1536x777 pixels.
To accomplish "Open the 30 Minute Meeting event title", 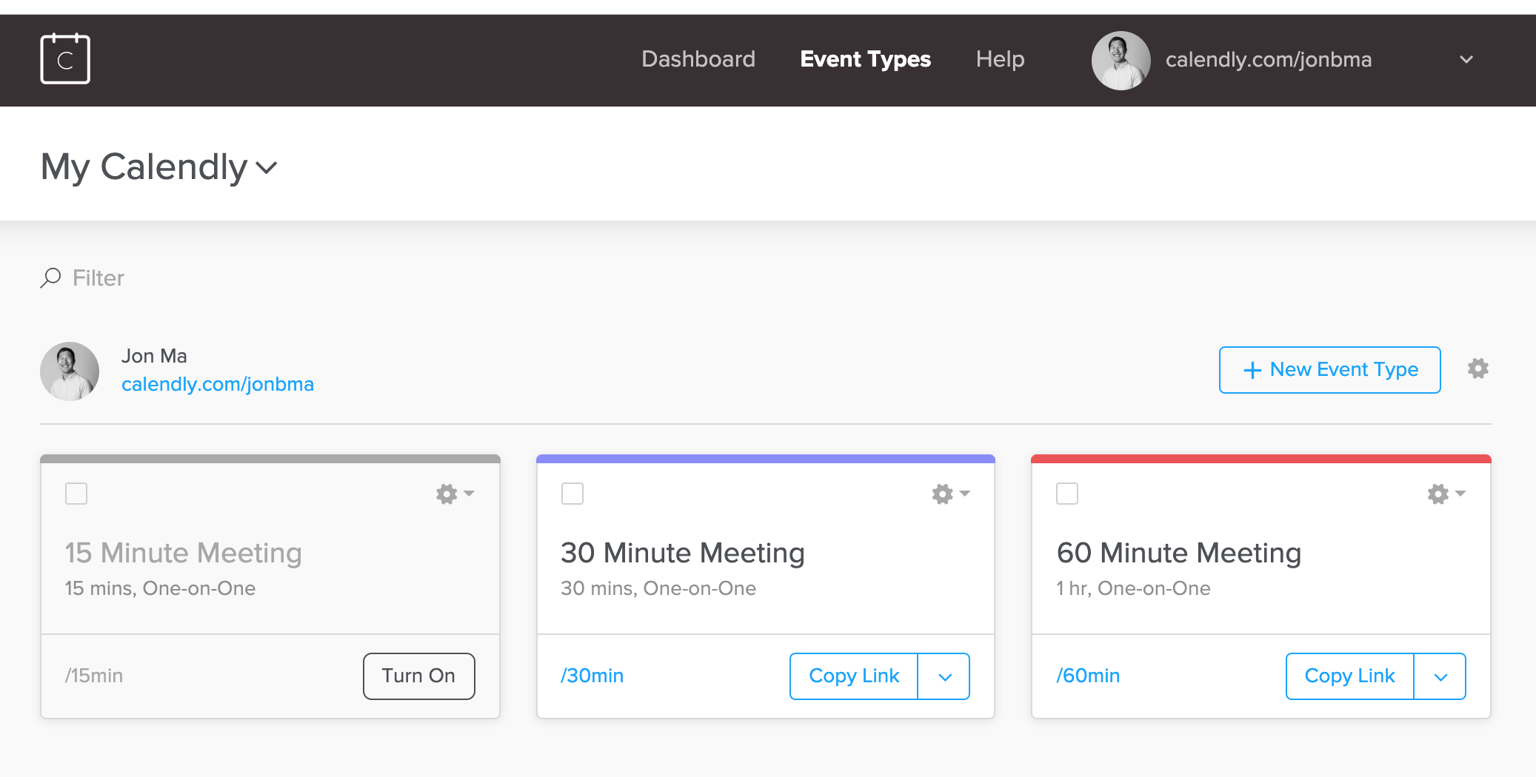I will [x=683, y=553].
